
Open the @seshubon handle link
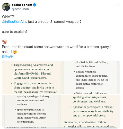point(20,9)
